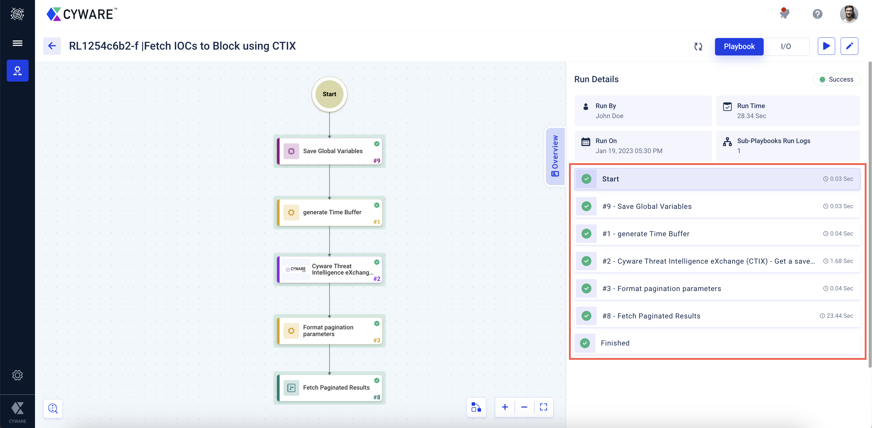Open the #1 - generate Time Buffer step
The image size is (872, 428).
pos(717,234)
